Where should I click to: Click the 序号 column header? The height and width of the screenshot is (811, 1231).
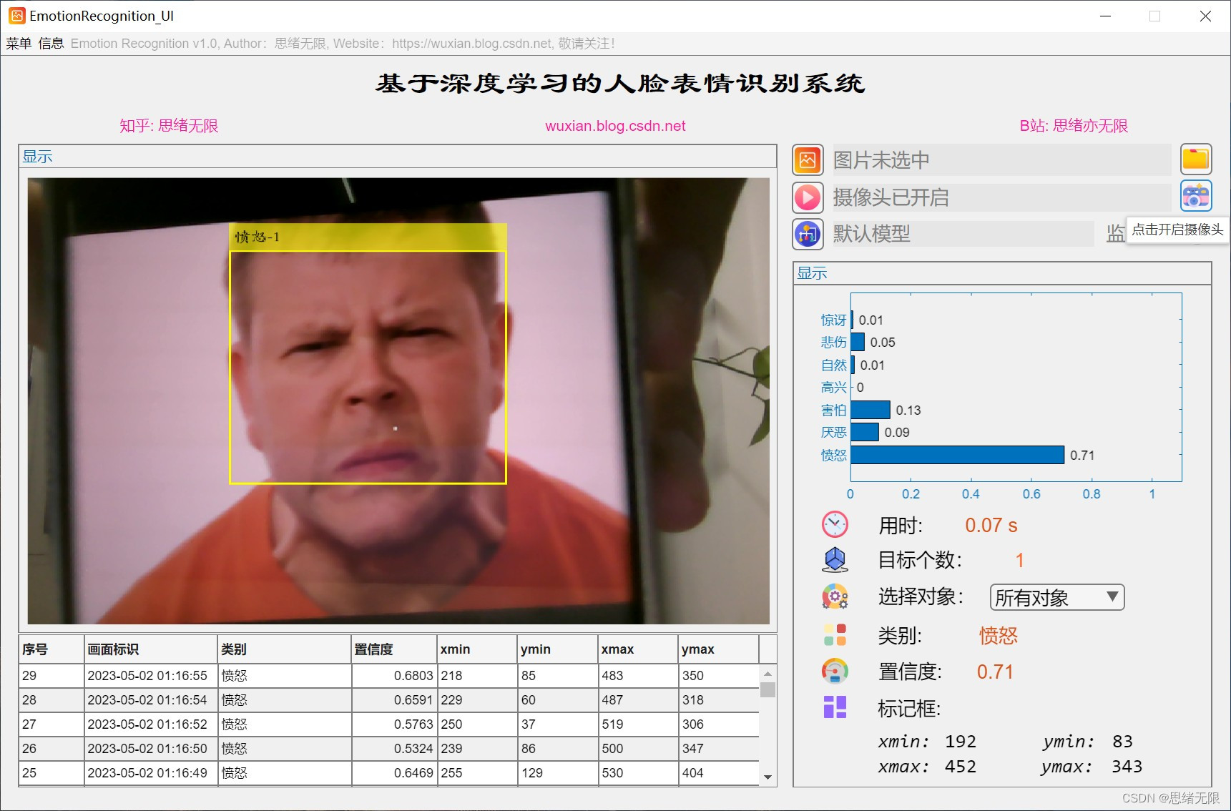(x=52, y=649)
